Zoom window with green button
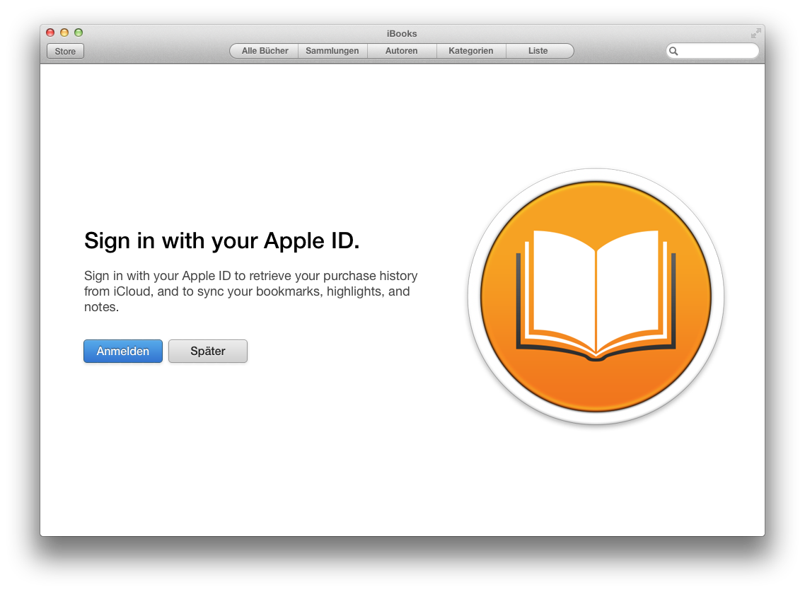Screen dimensions: 805x592 click(x=79, y=33)
